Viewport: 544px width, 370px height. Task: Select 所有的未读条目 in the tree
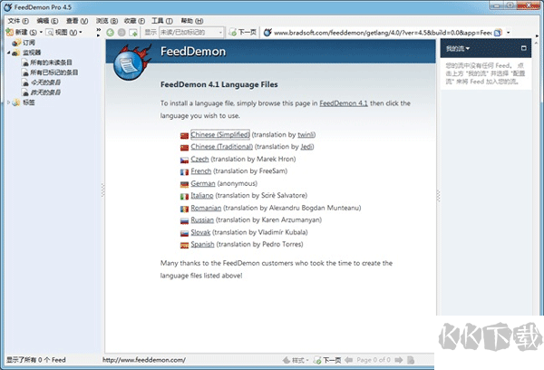tap(51, 63)
